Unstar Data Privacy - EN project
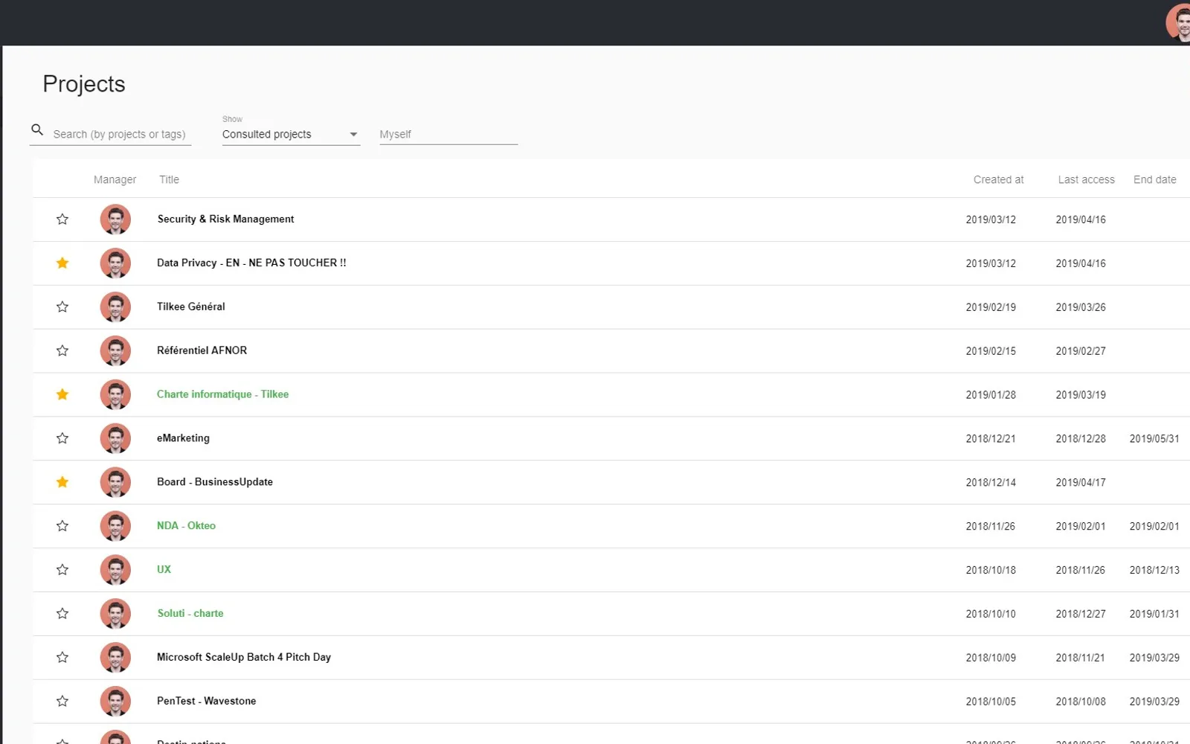 (x=62, y=263)
